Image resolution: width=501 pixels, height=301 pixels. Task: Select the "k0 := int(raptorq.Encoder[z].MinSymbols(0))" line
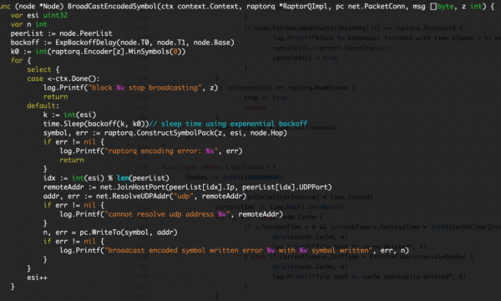point(98,52)
